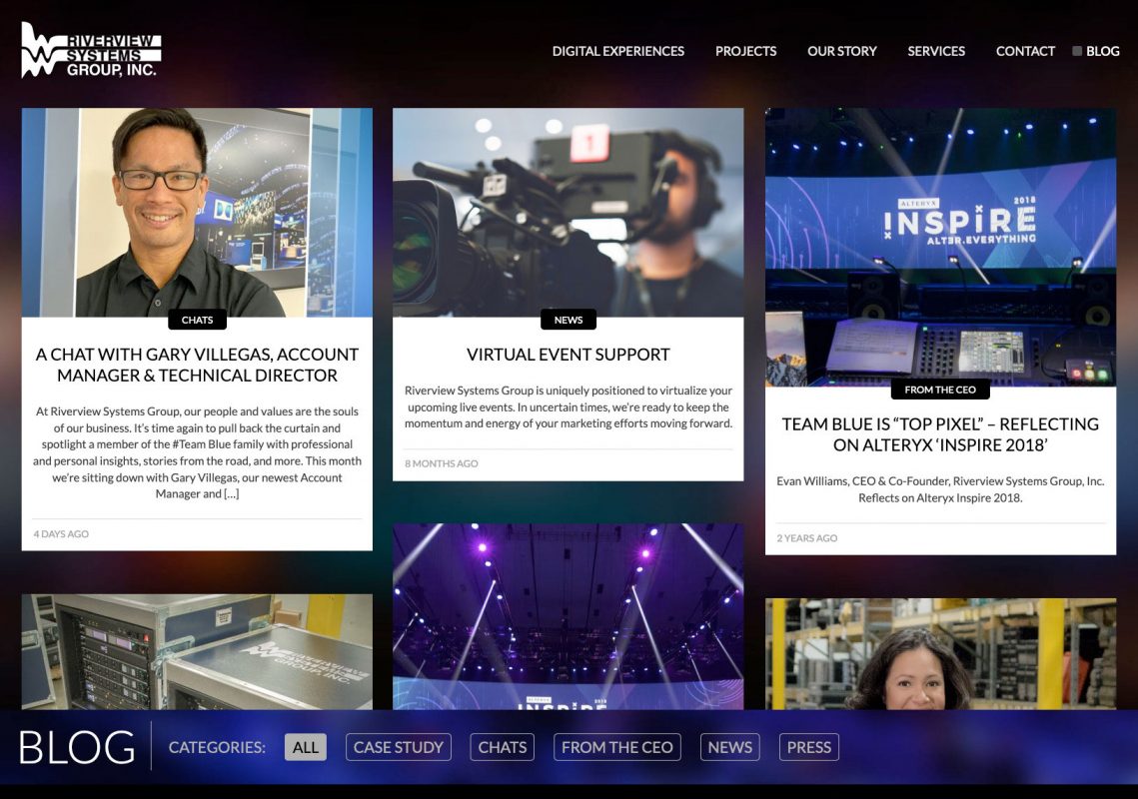This screenshot has height=799, width=1138.
Task: Open the Gary Villegas portrait thumbnail
Action: (198, 212)
